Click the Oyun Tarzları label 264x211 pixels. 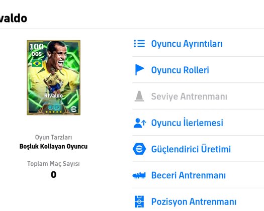pos(53,137)
